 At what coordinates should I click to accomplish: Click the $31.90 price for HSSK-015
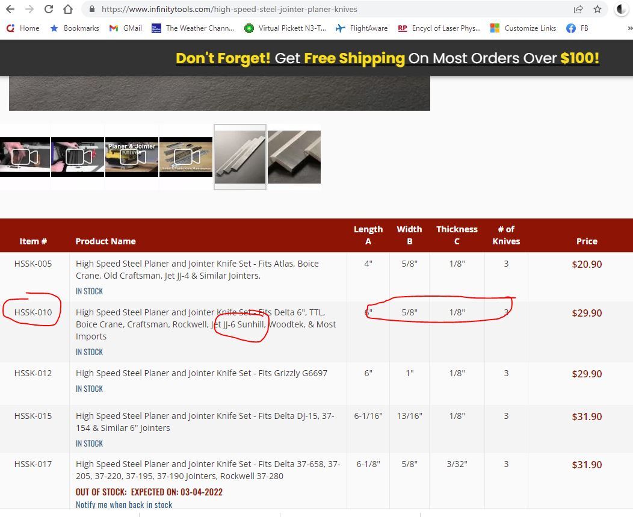[x=587, y=416]
